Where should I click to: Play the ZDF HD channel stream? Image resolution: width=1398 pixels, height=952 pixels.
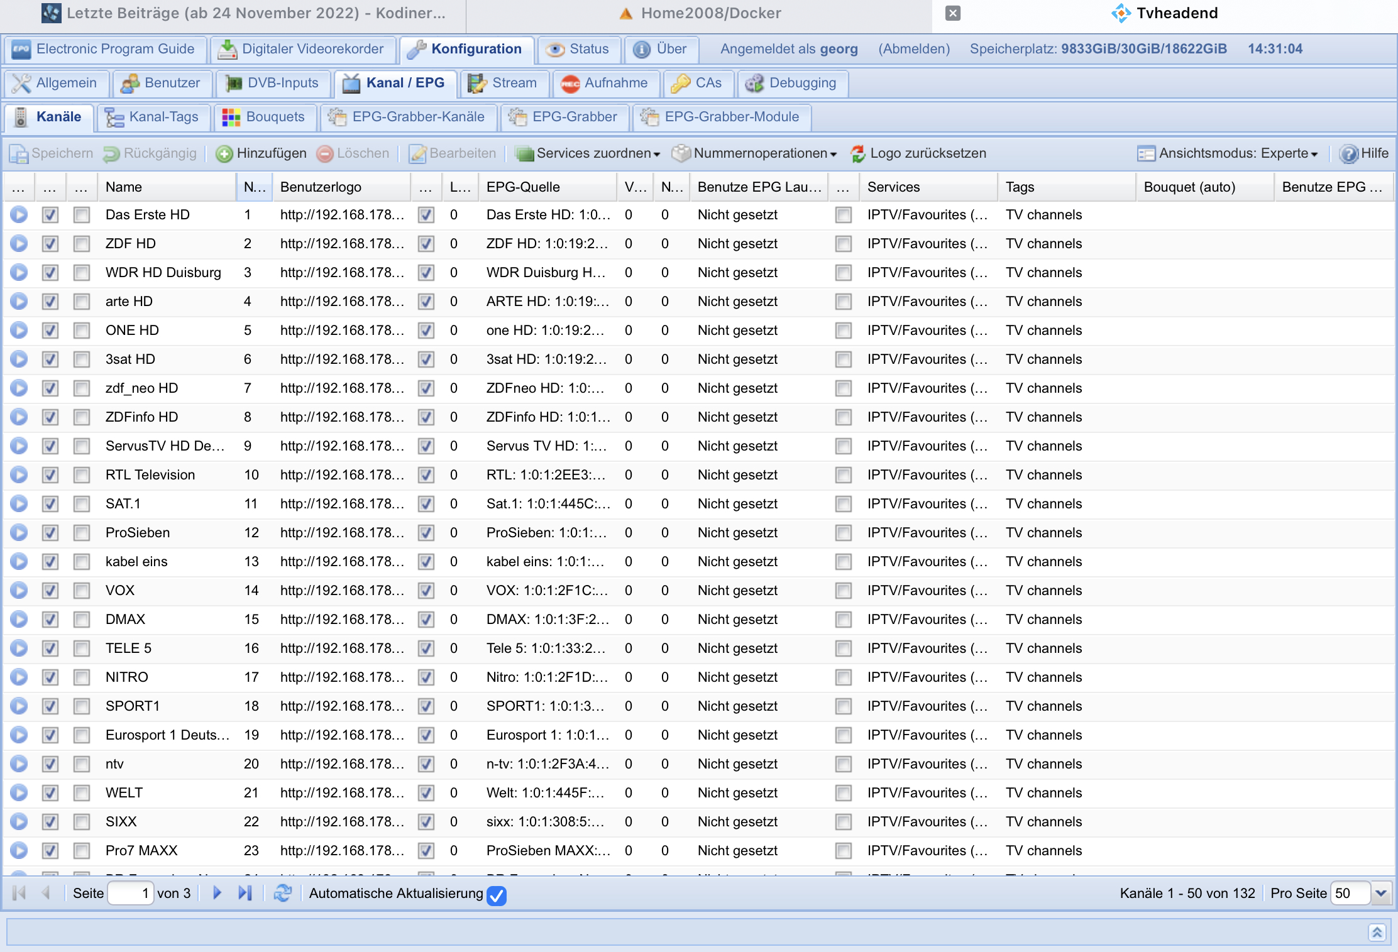pos(19,244)
